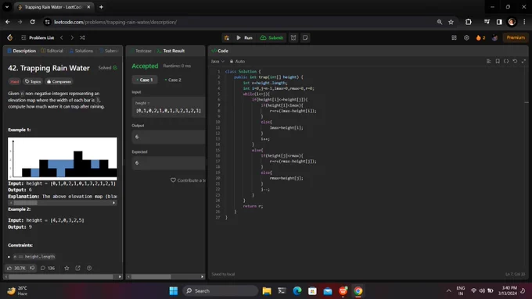Open a new browser tab

(x=101, y=7)
